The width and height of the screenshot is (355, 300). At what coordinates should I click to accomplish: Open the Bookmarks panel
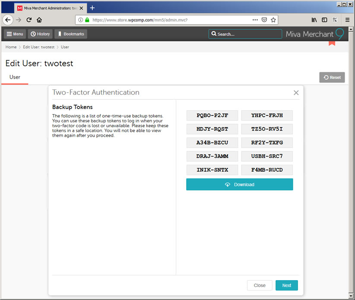(71, 34)
